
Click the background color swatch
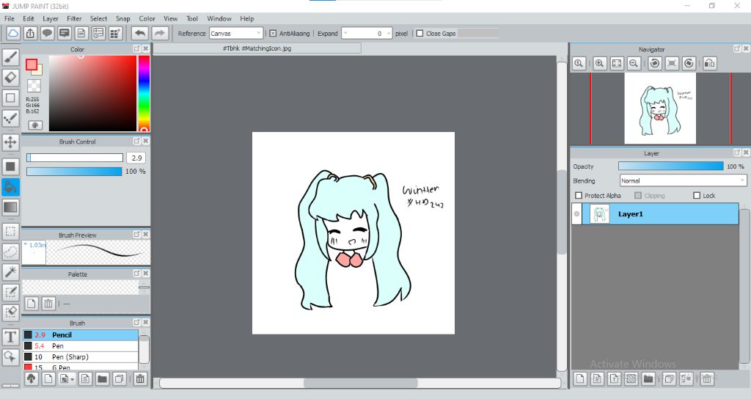(x=40, y=71)
